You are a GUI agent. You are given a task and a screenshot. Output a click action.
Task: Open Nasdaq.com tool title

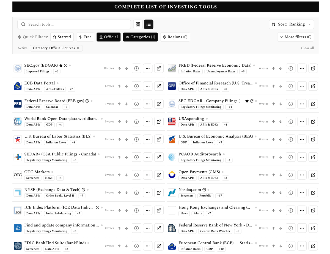tap(190, 190)
